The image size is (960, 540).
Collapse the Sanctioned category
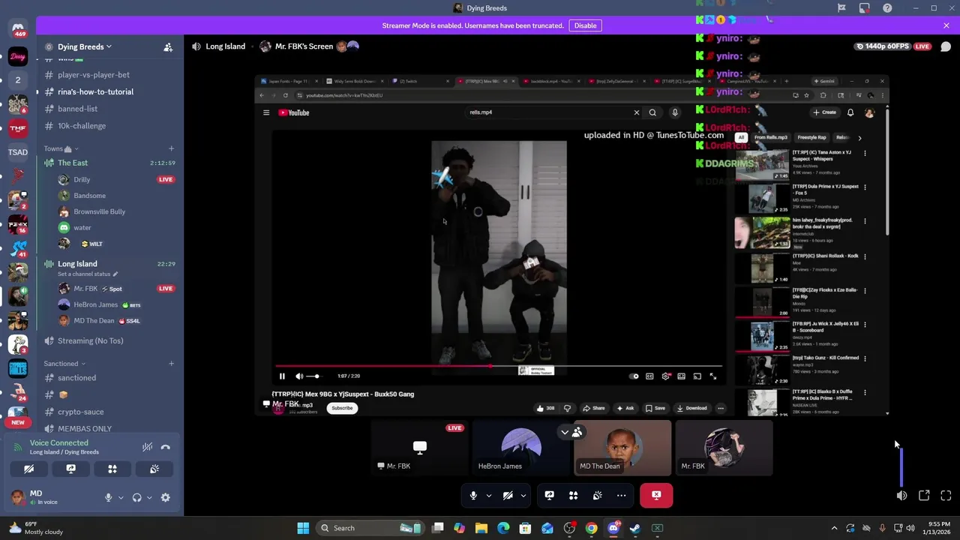pyautogui.click(x=64, y=364)
